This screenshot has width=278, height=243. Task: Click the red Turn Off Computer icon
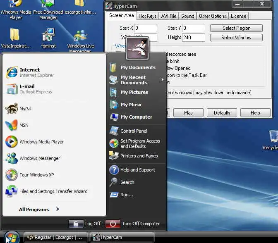[x=113, y=224]
